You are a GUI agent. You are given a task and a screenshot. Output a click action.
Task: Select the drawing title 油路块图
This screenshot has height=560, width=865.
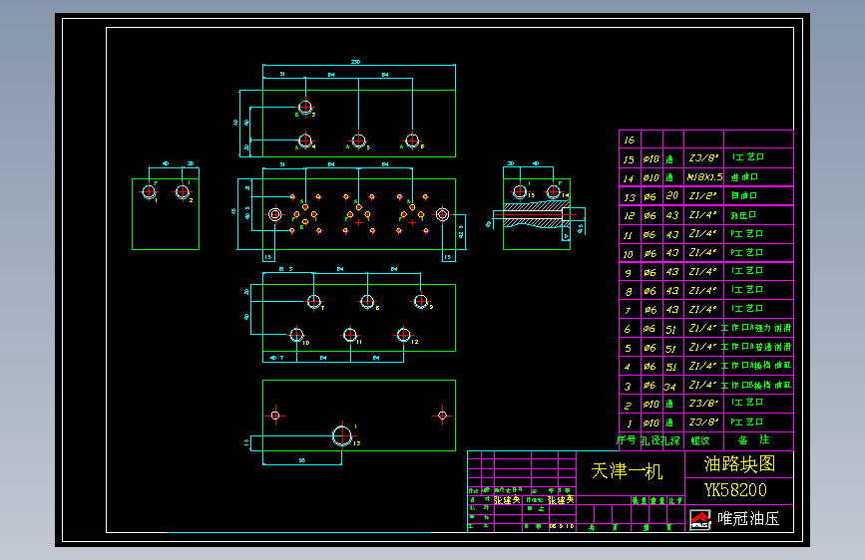click(739, 464)
